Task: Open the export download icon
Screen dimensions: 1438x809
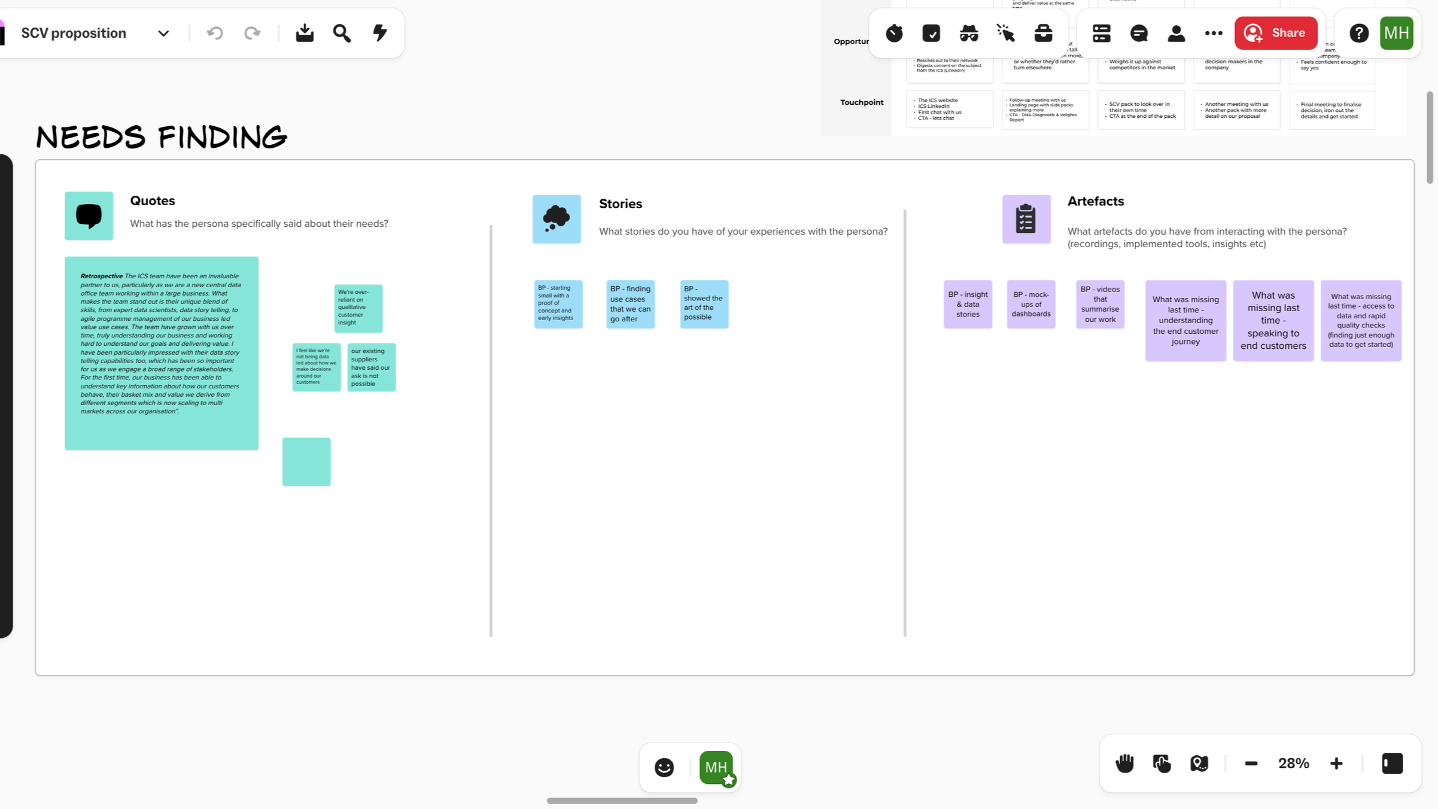Action: click(305, 33)
